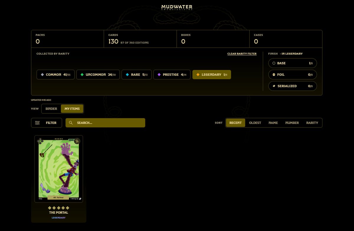Image resolution: width=354 pixels, height=231 pixels.
Task: Select the Uncommon rarity filter
Action: point(98,75)
